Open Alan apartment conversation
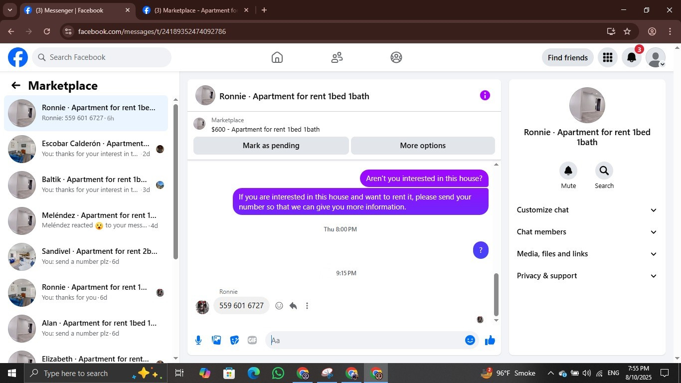This screenshot has width=681, height=383. [x=86, y=329]
